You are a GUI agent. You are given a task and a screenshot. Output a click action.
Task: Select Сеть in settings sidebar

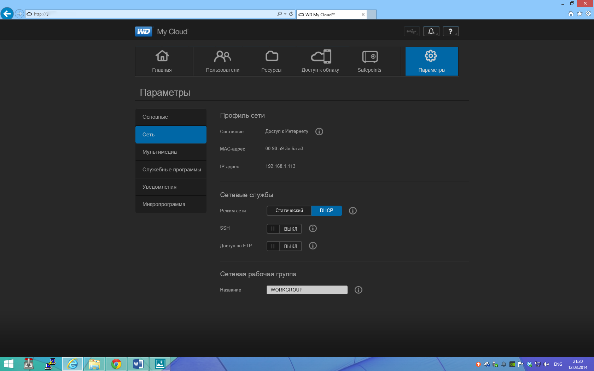[x=171, y=135]
